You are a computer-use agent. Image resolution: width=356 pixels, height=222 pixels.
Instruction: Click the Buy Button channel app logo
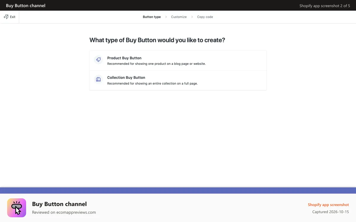[x=17, y=208]
